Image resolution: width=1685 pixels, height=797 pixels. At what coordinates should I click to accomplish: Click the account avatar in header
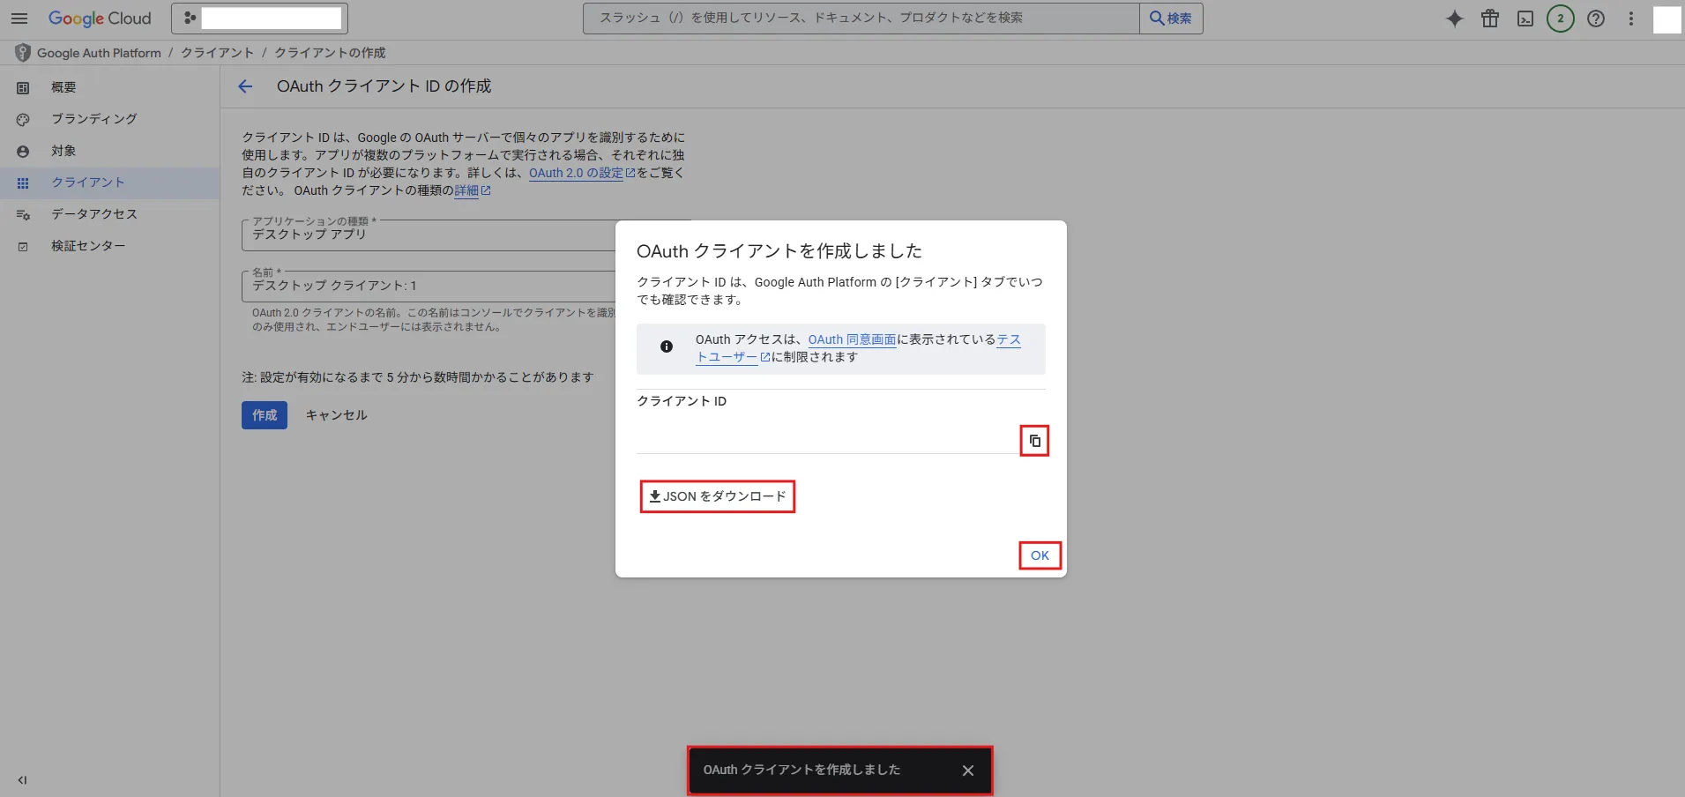(1666, 19)
